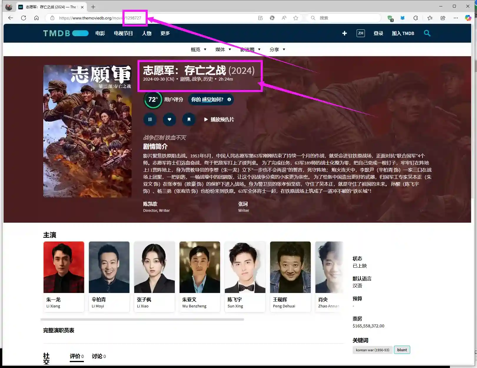Click the browser Copilot icon
The width and height of the screenshot is (477, 368).
point(468,18)
